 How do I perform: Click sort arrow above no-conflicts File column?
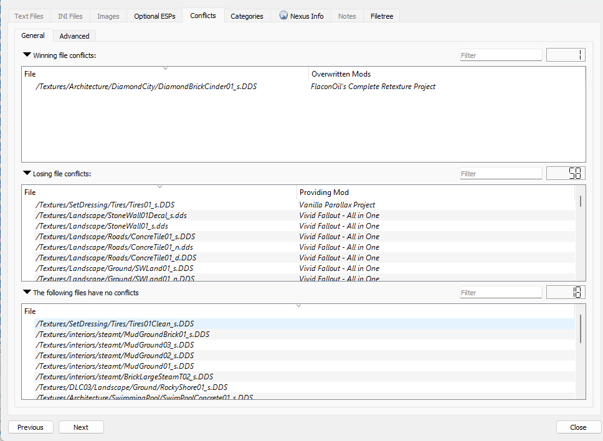coord(298,306)
